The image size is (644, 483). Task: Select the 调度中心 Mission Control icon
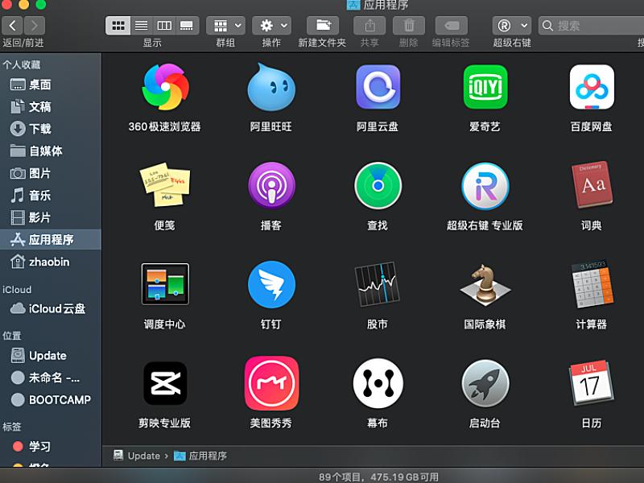coord(165,284)
